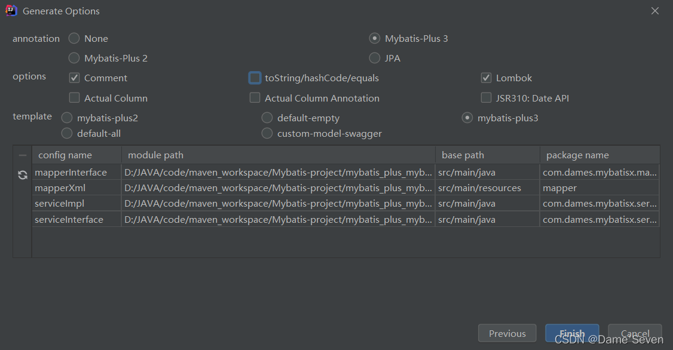Click the module path column header

tap(279, 155)
